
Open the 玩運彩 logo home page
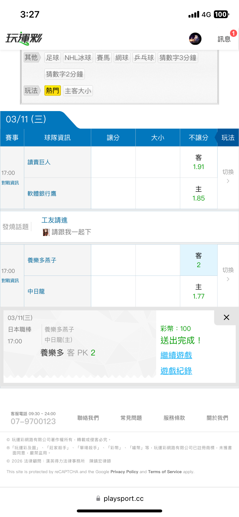[24, 38]
